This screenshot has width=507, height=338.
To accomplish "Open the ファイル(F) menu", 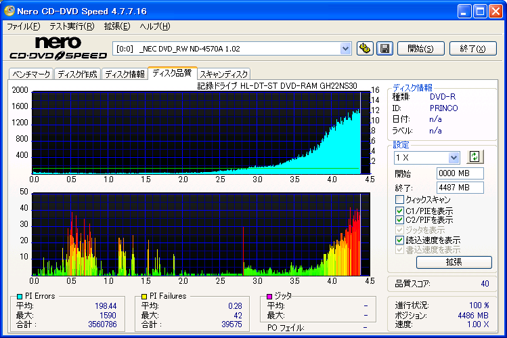I will 23,26.
